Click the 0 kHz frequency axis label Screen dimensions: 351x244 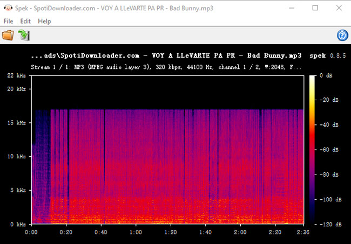click(x=18, y=224)
